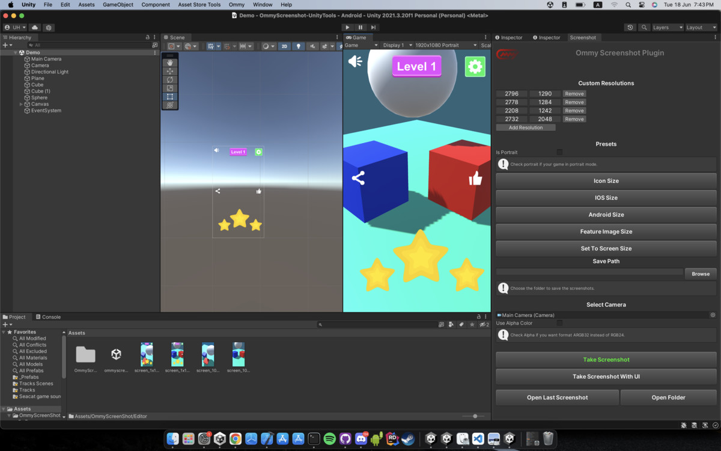The height and width of the screenshot is (451, 721).
Task: Click the Hierarchy panel lock icon
Action: tap(148, 37)
